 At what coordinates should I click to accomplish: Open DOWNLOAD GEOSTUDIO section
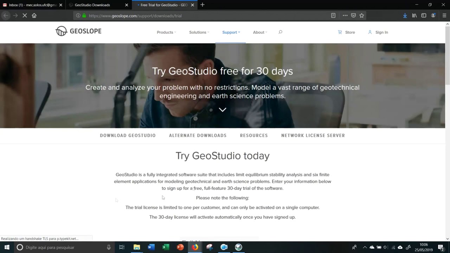click(x=128, y=135)
